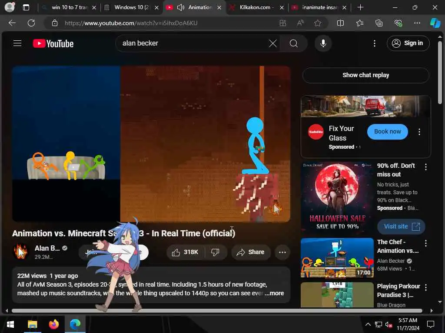Image resolution: width=445 pixels, height=333 pixels.
Task: Open the app available icon in address bar
Action: 282,23
